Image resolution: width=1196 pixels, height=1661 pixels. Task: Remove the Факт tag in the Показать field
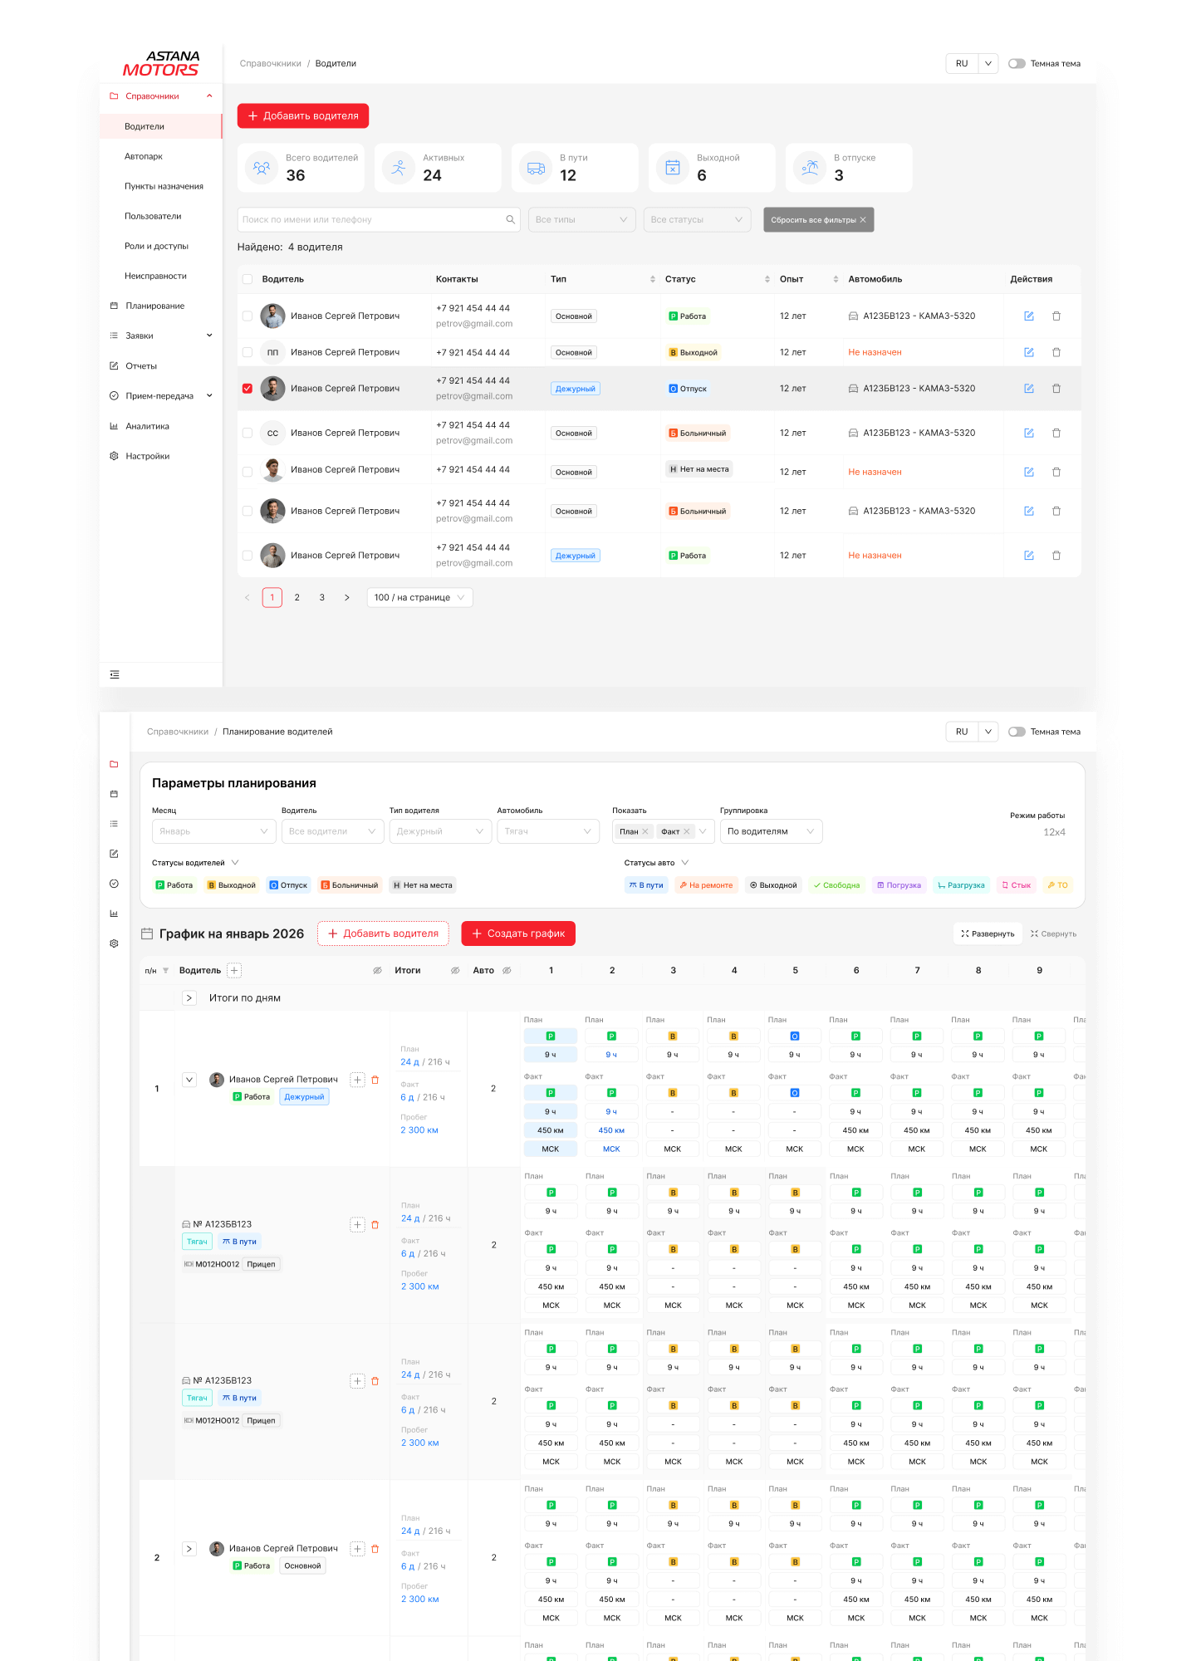pyautogui.click(x=687, y=831)
